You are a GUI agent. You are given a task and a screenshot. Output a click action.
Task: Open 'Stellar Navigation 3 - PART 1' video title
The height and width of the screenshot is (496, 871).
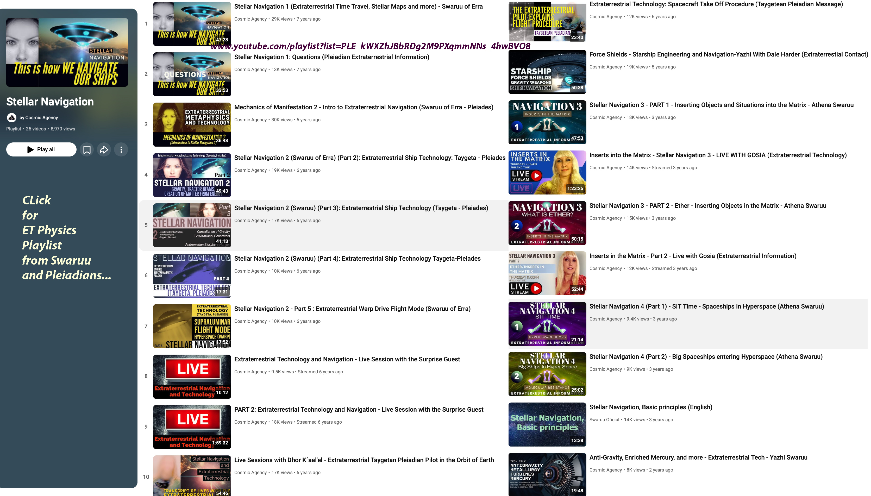click(x=722, y=105)
